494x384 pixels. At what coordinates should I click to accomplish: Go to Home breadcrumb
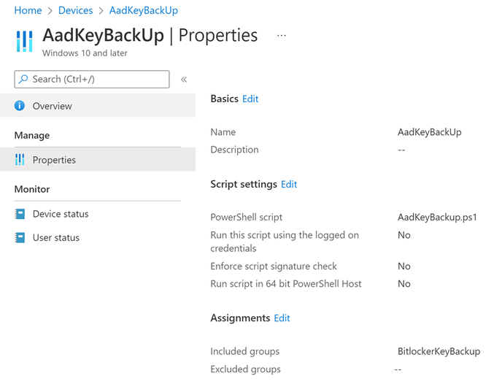pyautogui.click(x=28, y=10)
